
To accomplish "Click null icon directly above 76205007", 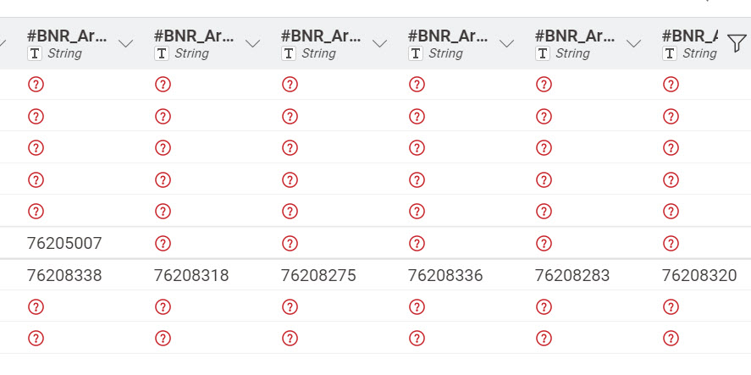I will click(x=36, y=212).
